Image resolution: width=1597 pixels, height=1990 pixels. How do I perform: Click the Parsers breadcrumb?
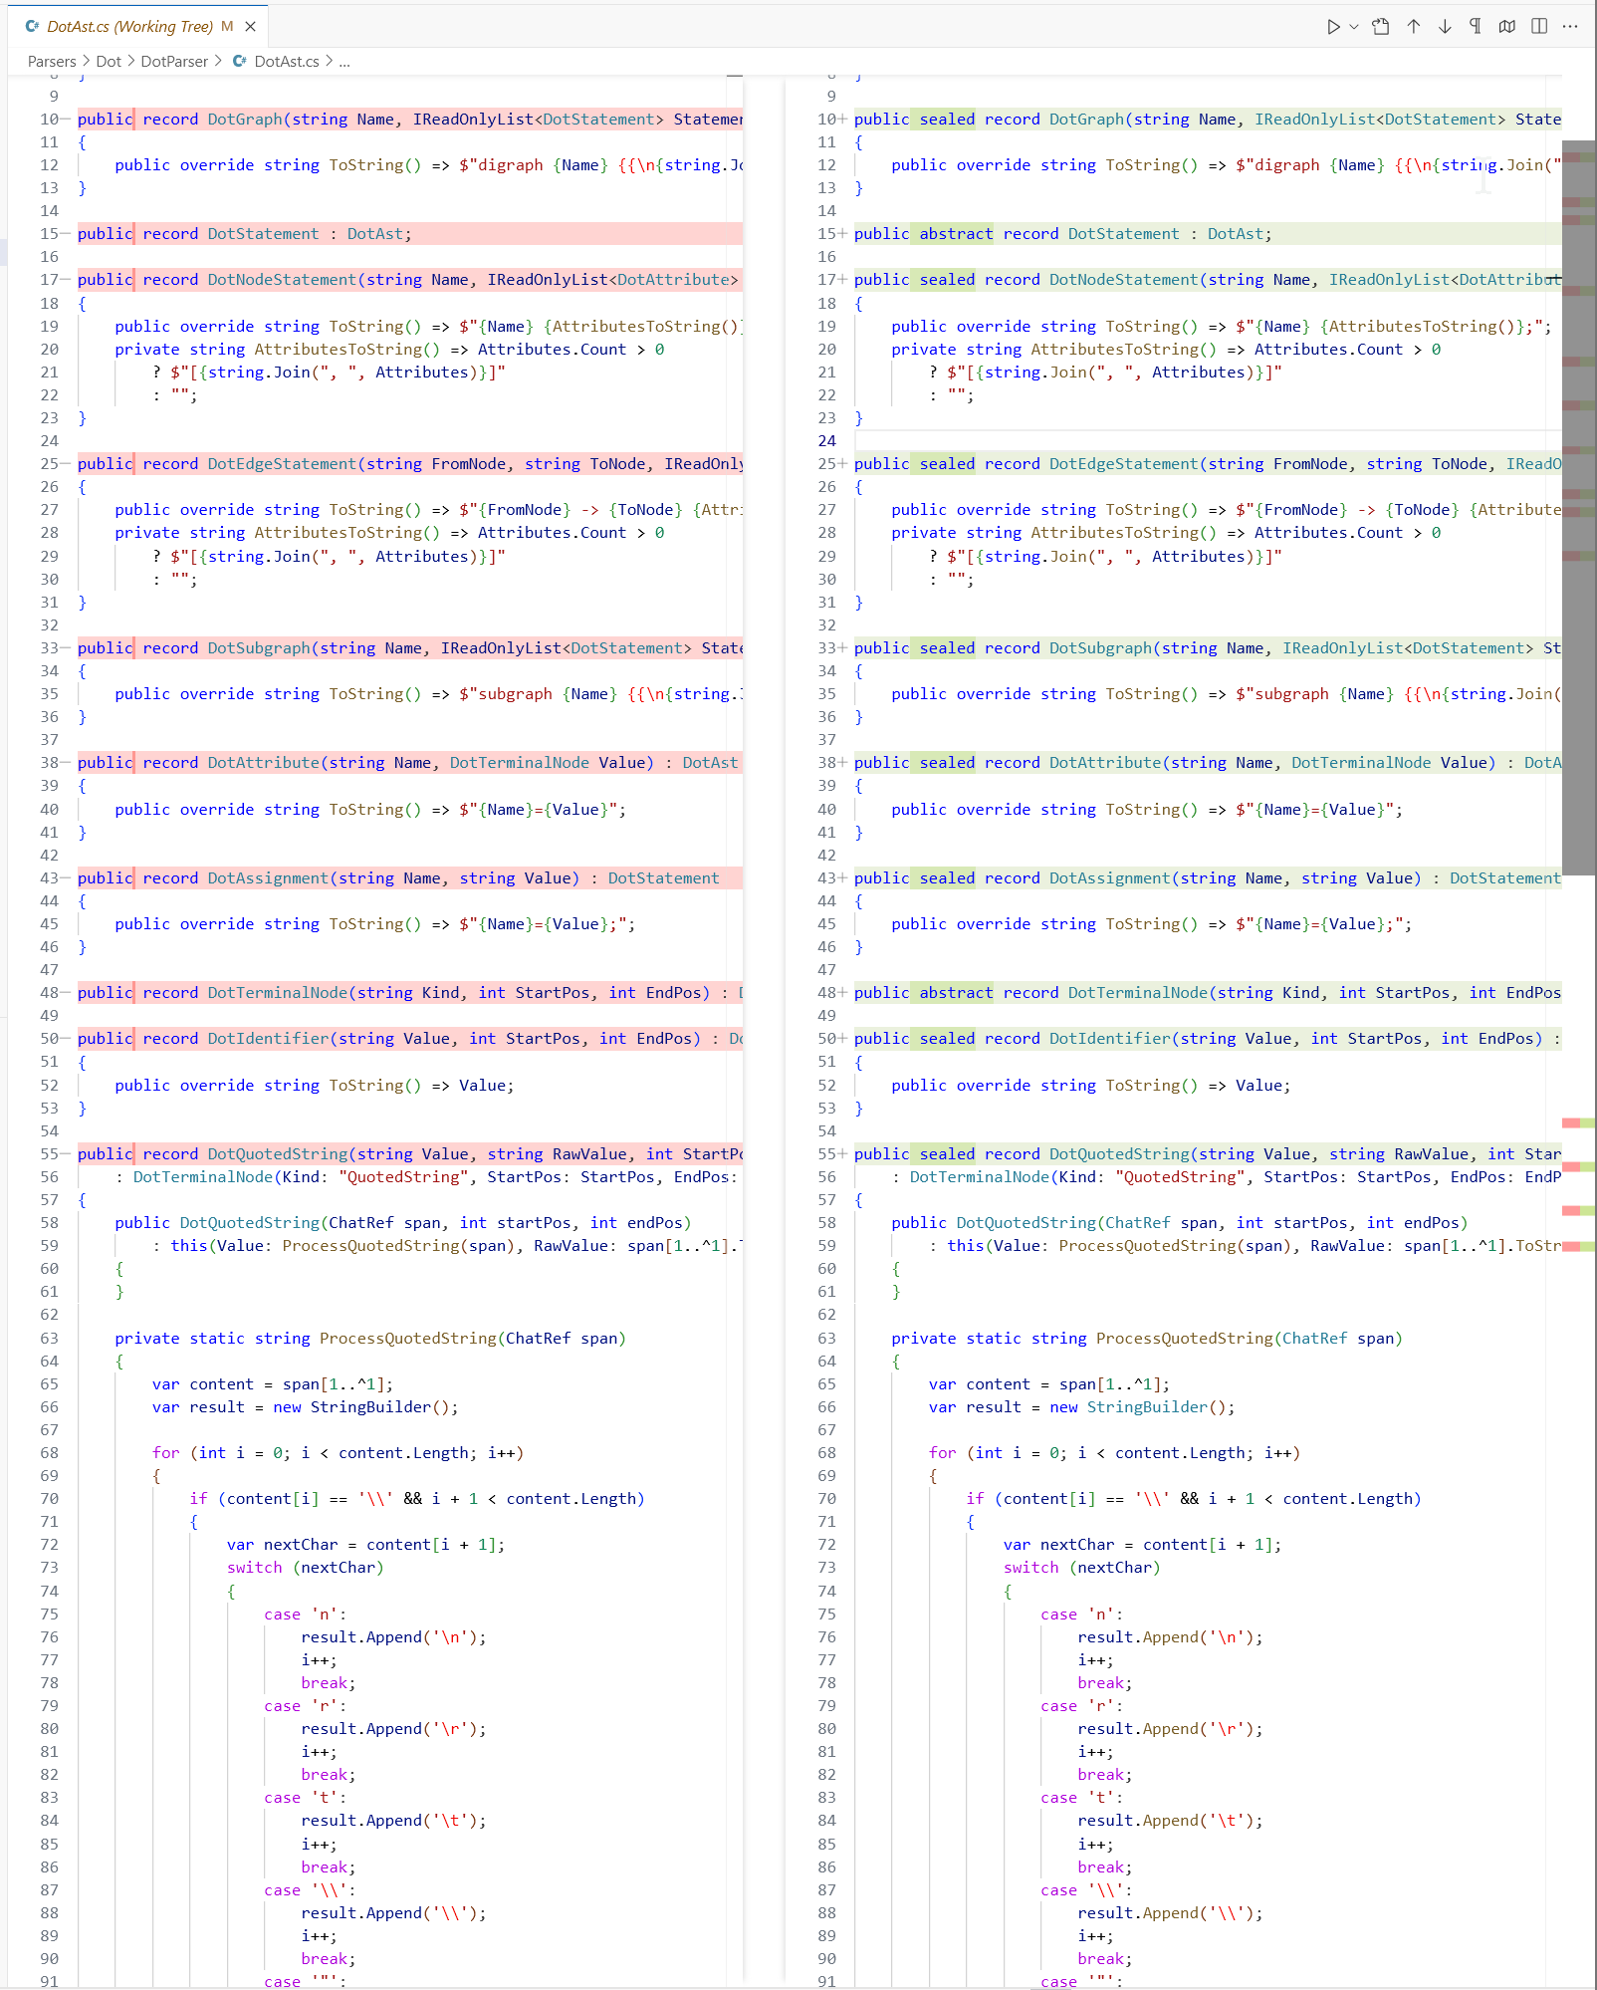tap(52, 62)
